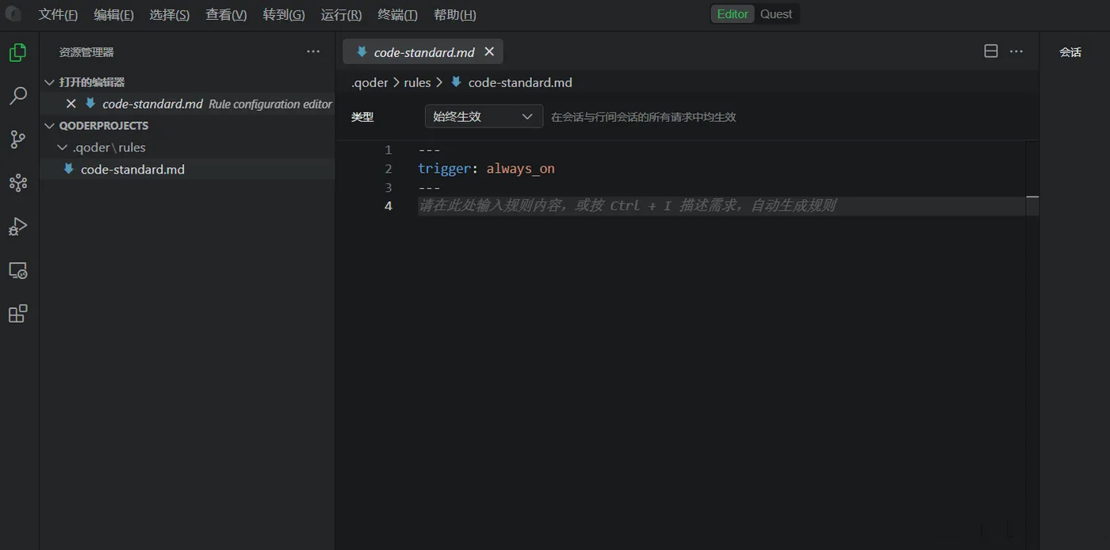Collapse the .qoder\rules folder

[x=61, y=147]
